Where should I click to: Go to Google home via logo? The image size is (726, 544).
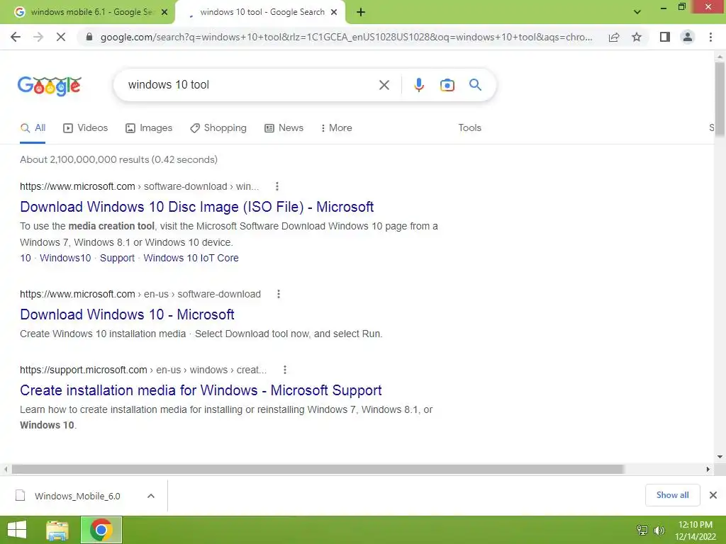tap(50, 86)
